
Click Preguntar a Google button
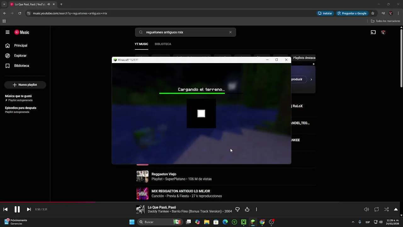pos(352,13)
